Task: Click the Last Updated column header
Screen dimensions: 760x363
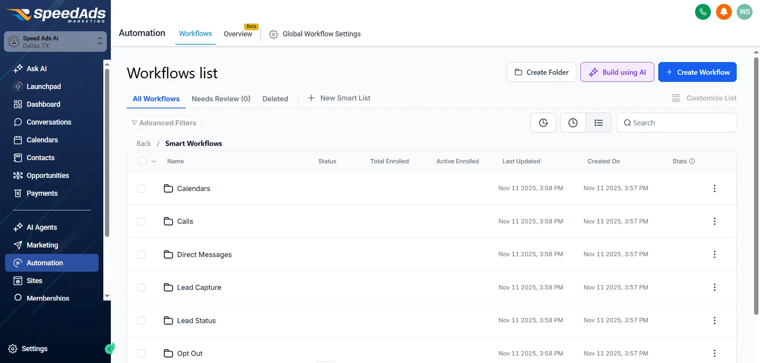Action: pyautogui.click(x=521, y=161)
